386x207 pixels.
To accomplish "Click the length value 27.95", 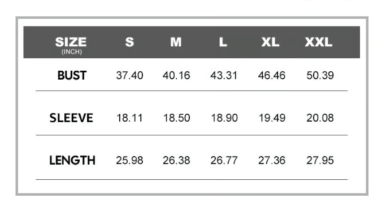I will [x=320, y=161].
